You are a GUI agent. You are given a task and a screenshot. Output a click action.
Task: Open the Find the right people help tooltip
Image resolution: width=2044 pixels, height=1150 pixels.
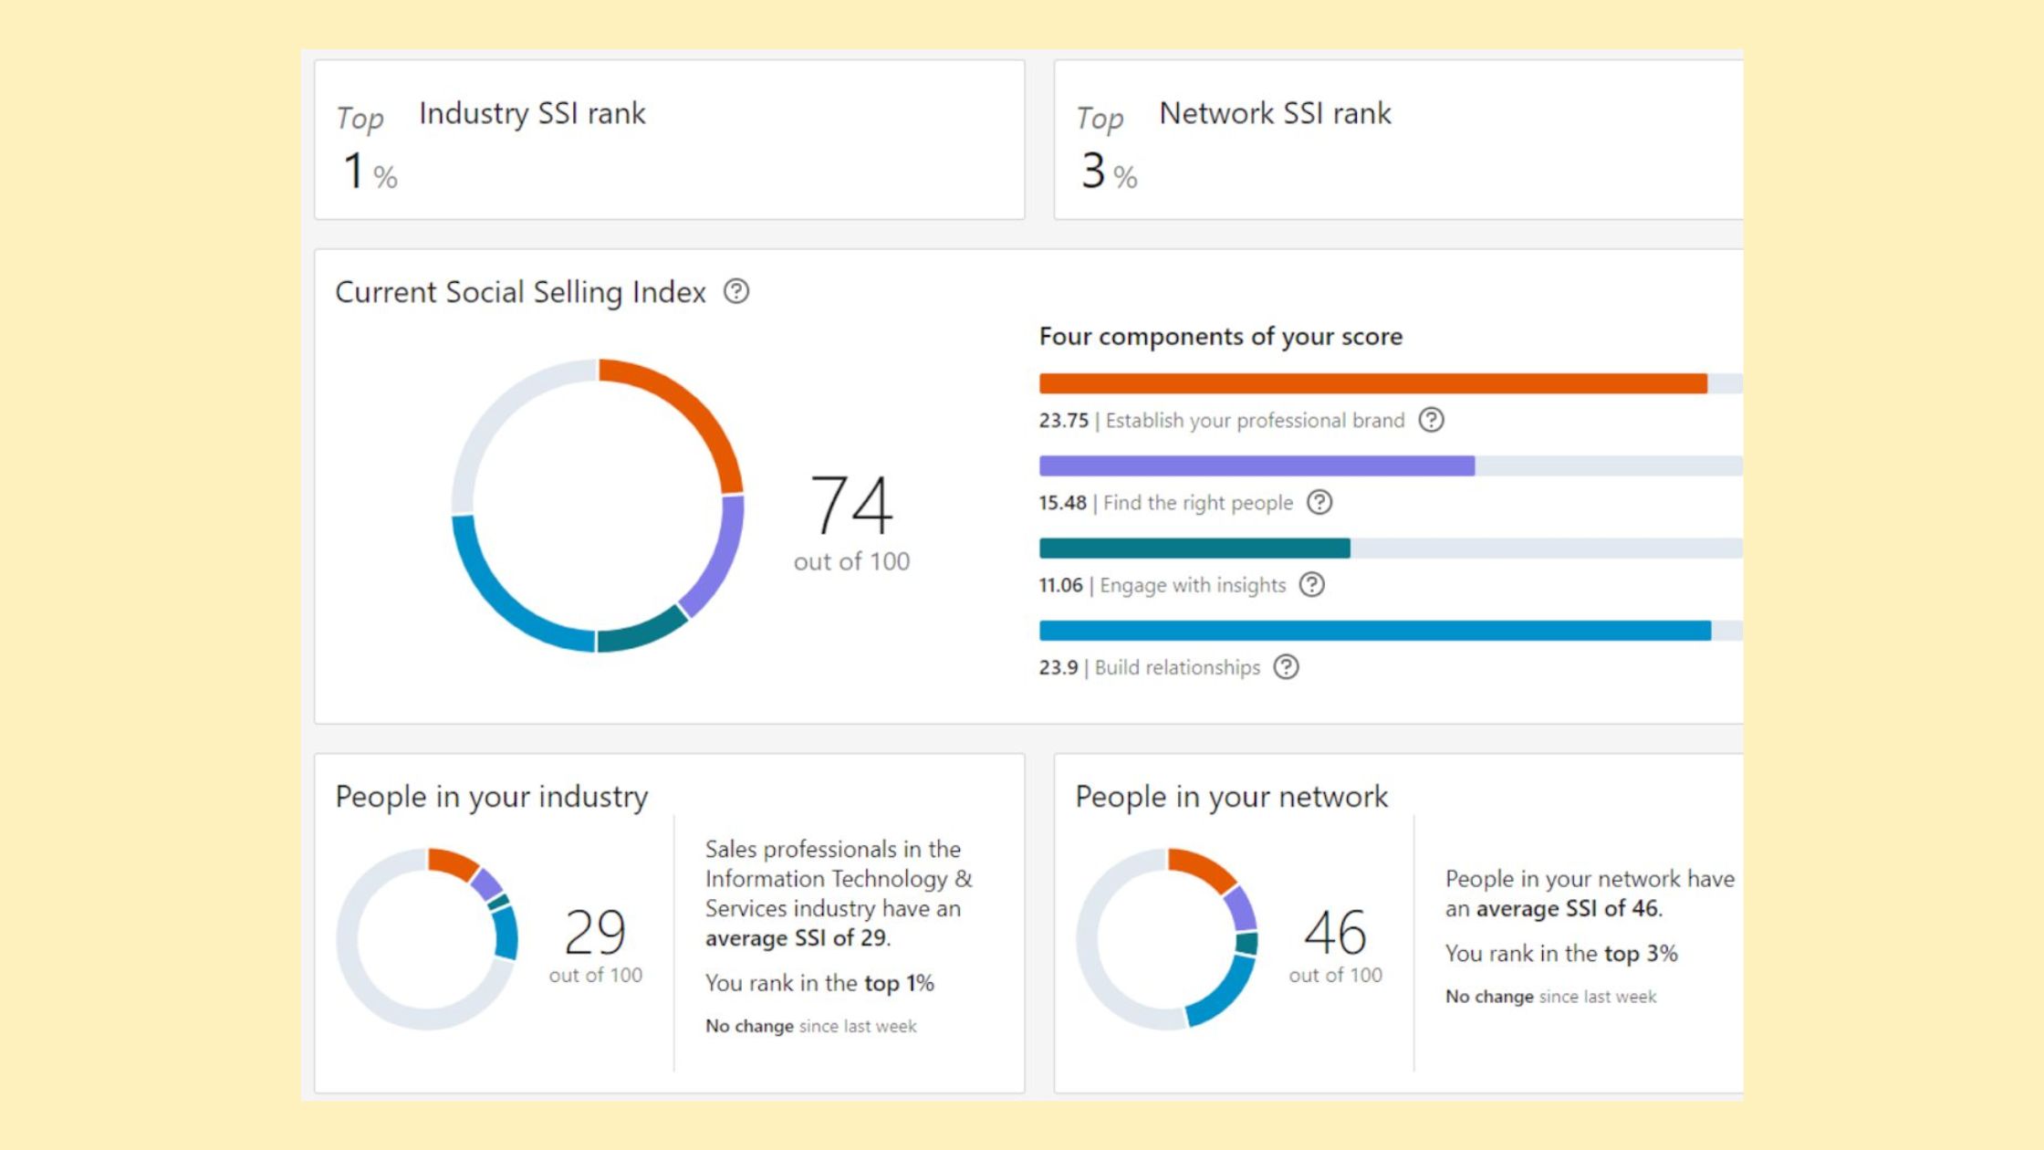coord(1319,503)
